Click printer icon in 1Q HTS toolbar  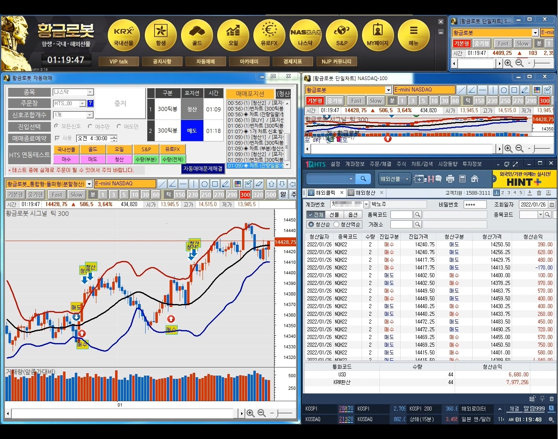pos(450,179)
